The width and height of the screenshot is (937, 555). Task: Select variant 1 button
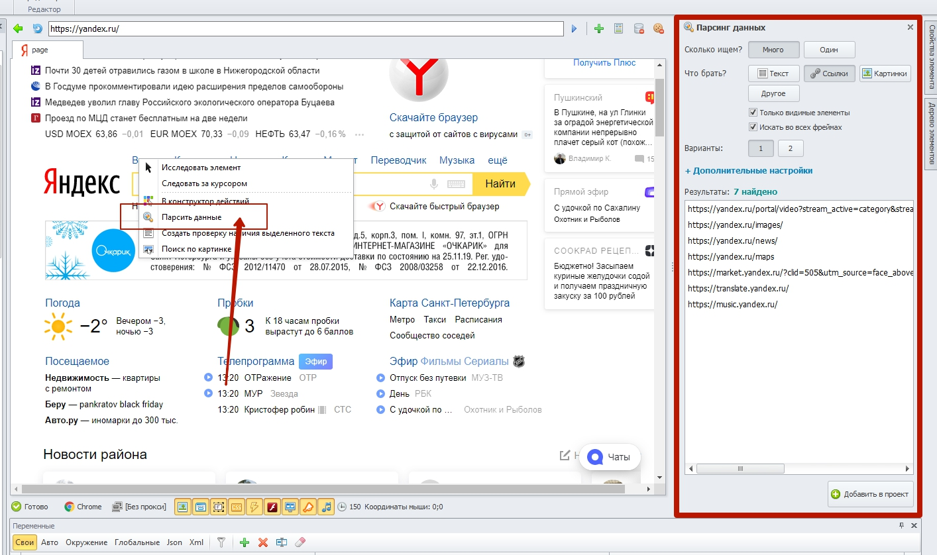(761, 148)
